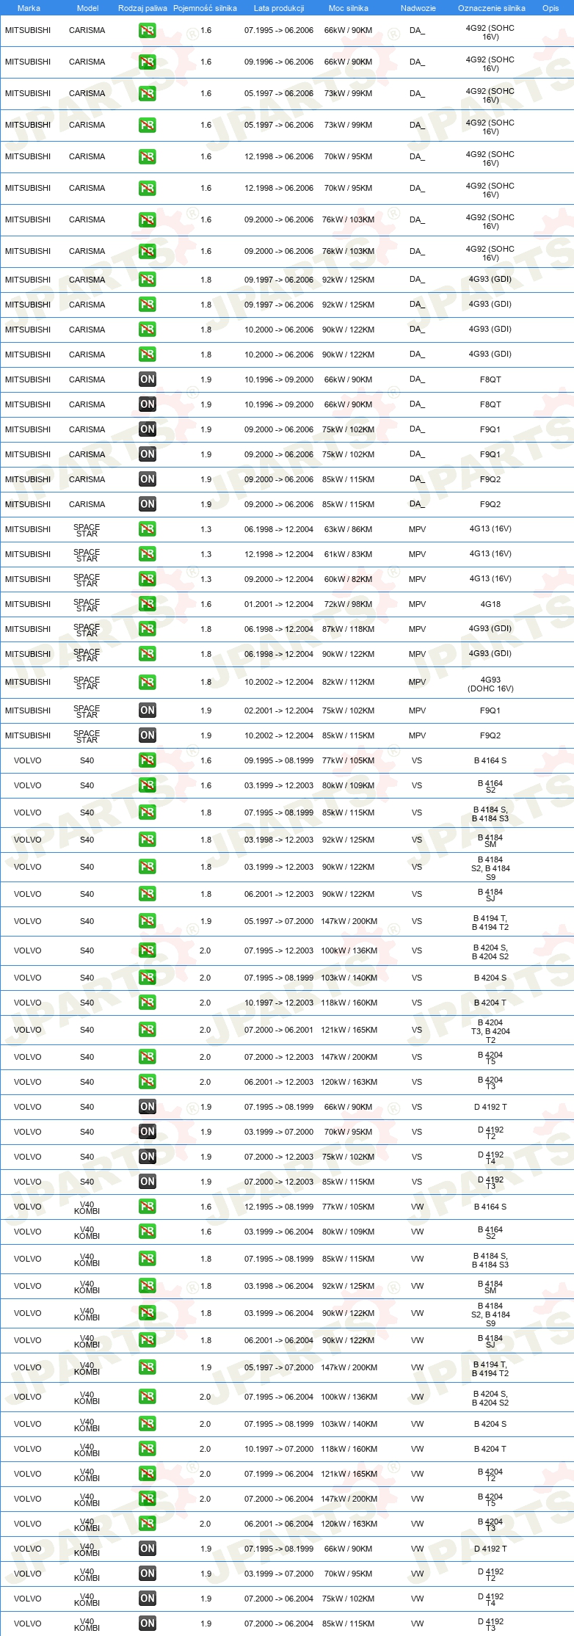Click the Opis column header

tap(551, 8)
